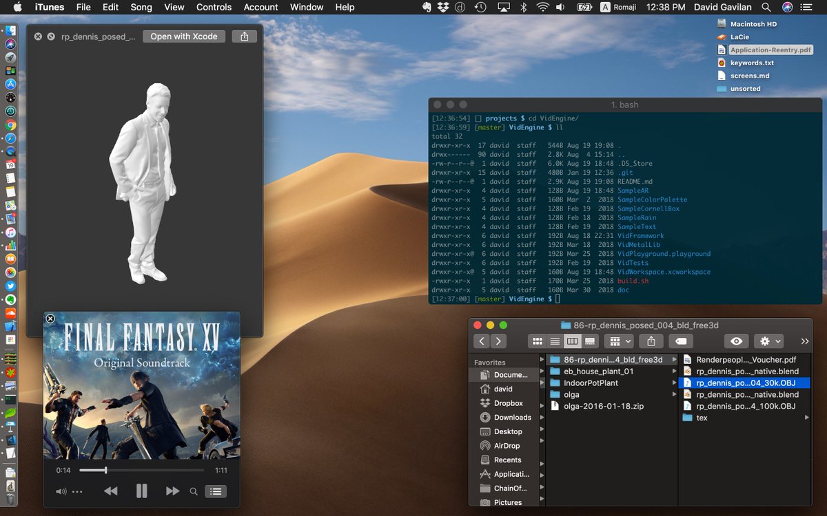Open Spotlight search magnifier in menu bar
827x516 pixels.
click(x=766, y=8)
